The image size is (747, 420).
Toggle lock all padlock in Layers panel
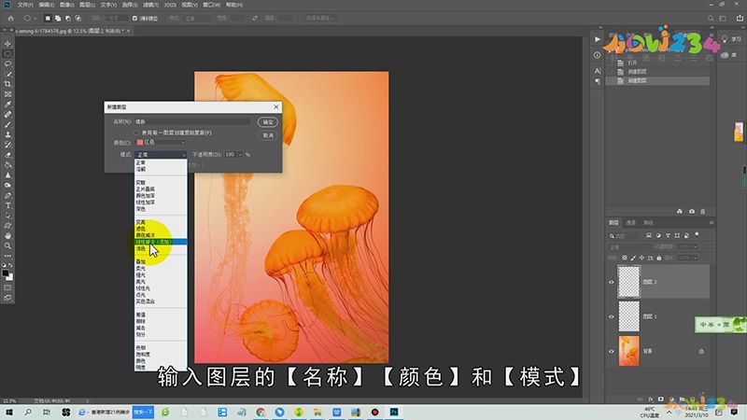coord(659,258)
